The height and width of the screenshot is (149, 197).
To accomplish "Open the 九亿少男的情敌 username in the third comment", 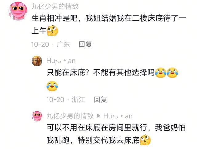I will [x=70, y=116].
